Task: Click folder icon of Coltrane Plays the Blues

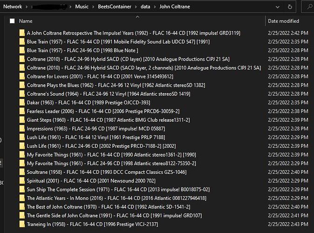Action: coord(22,85)
